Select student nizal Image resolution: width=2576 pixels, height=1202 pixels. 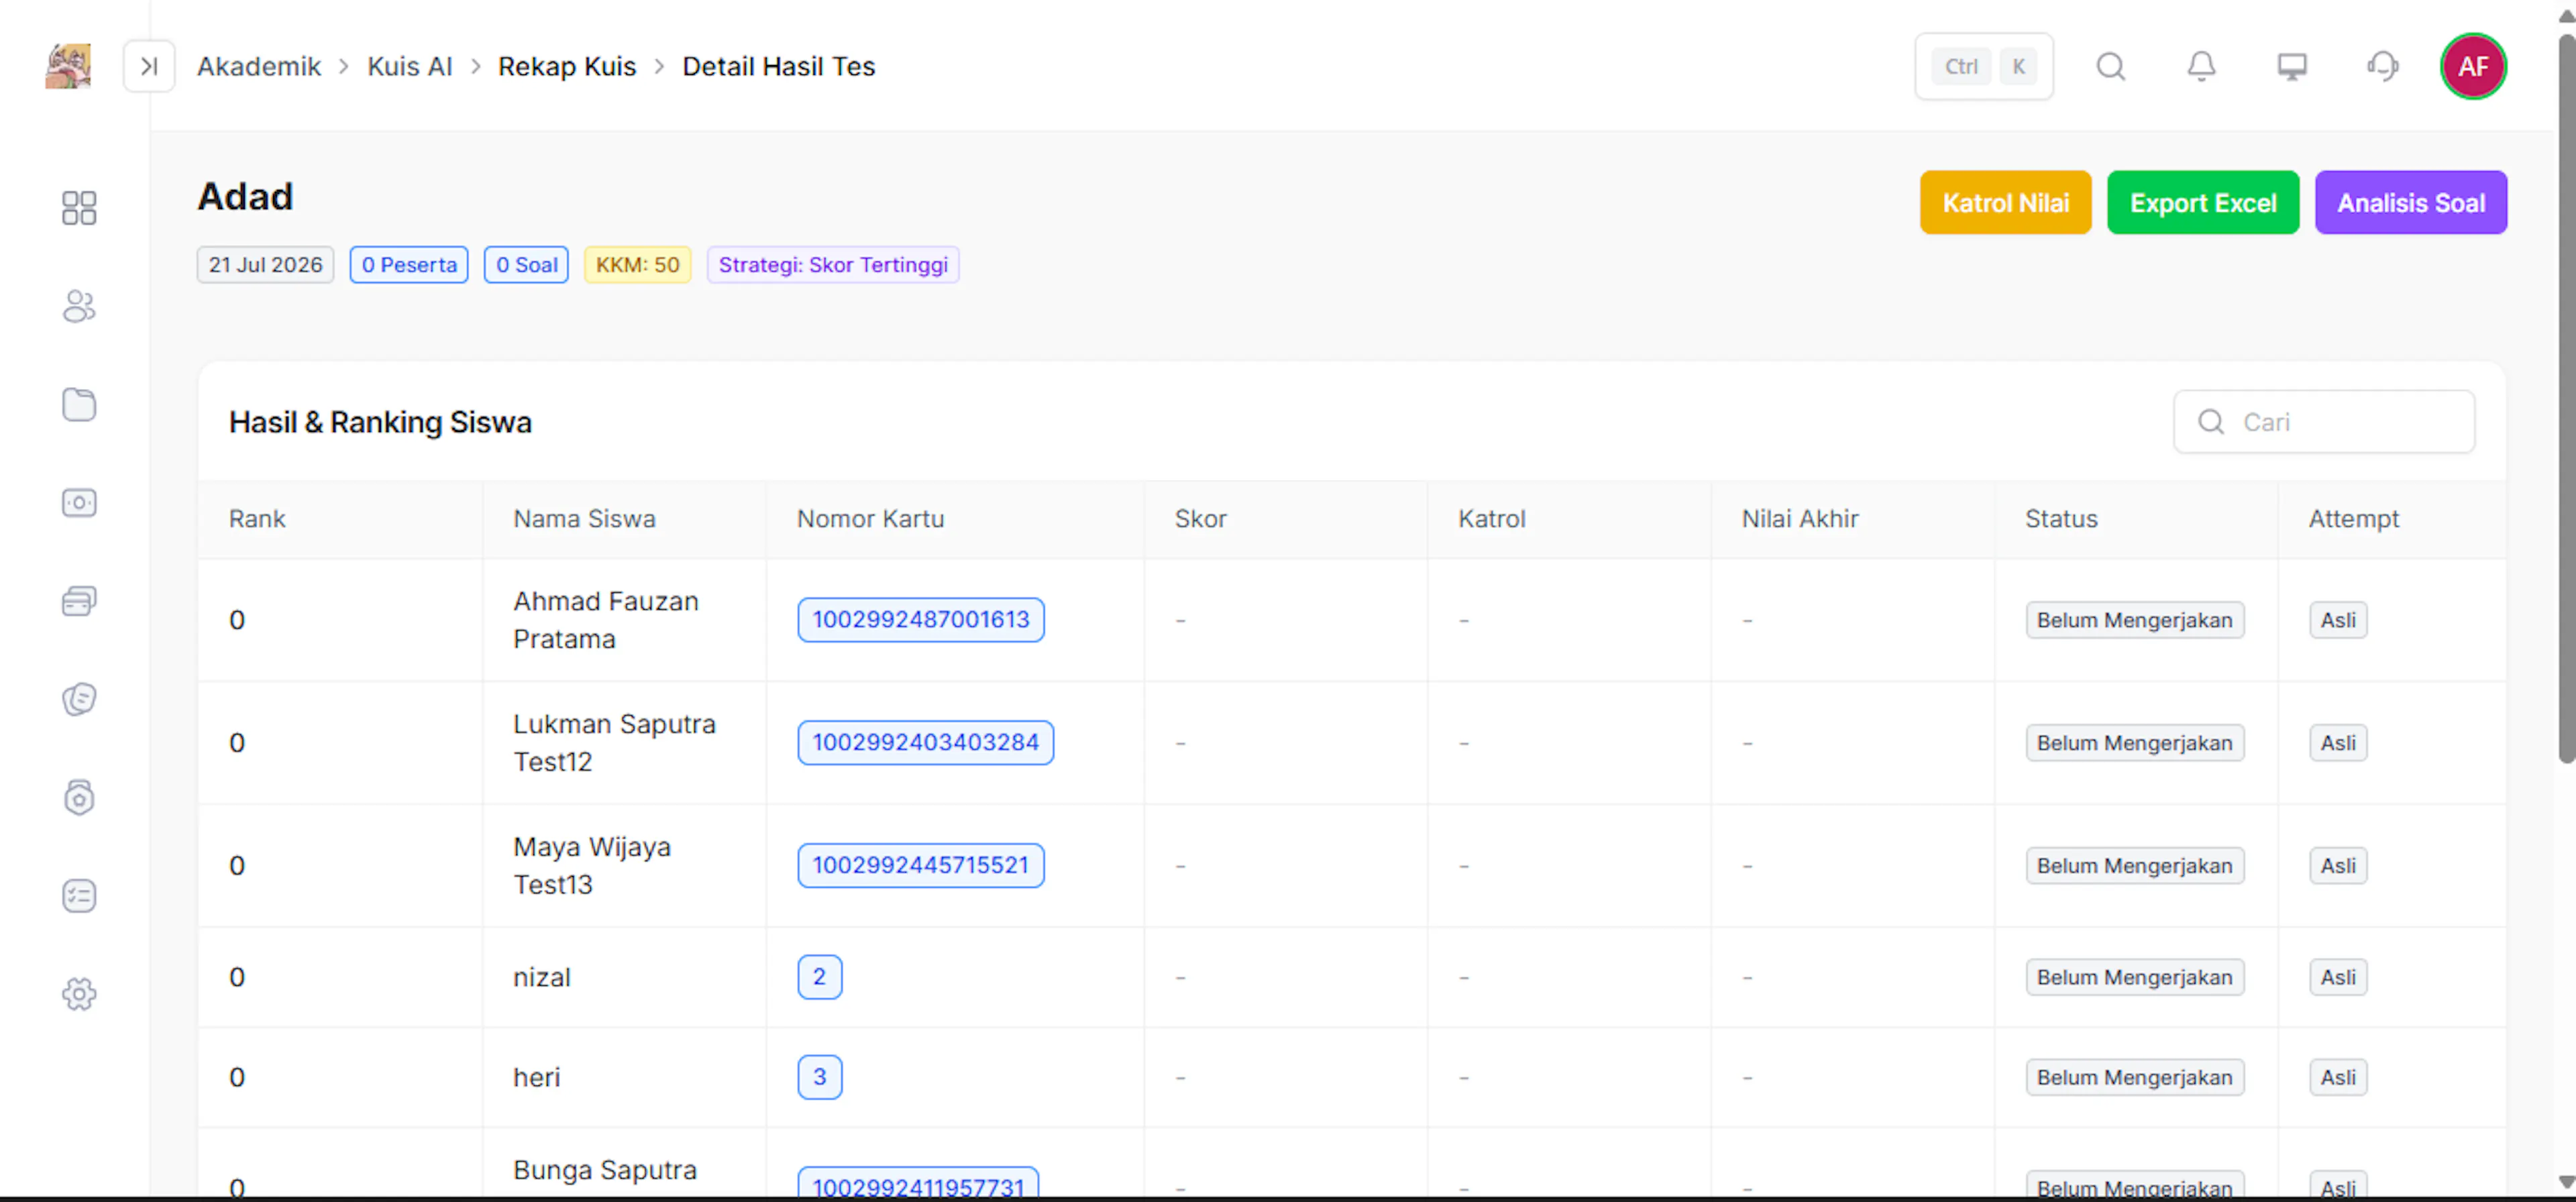point(542,977)
